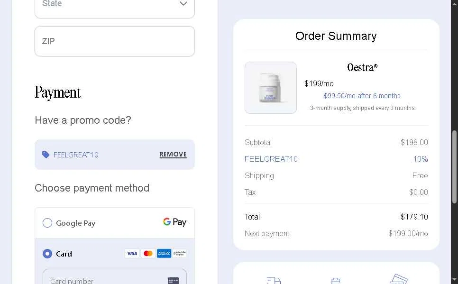The height and width of the screenshot is (284, 458).
Task: Click into the ZIP input field
Action: [115, 41]
